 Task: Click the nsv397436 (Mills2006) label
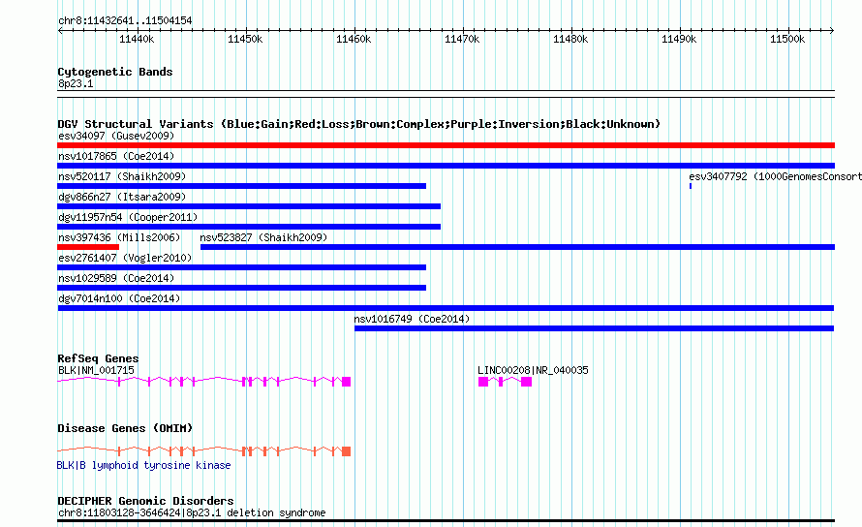(x=119, y=237)
